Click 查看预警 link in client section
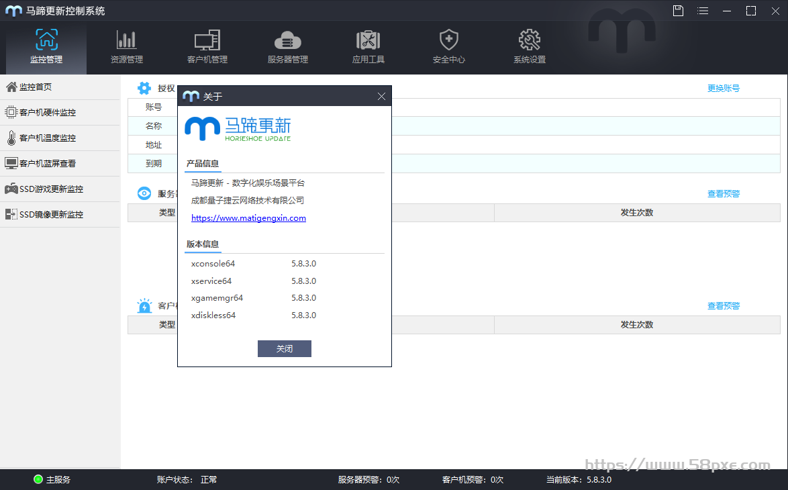Viewport: 788px width, 490px height. point(724,306)
